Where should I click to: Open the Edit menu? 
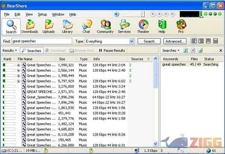[17, 14]
